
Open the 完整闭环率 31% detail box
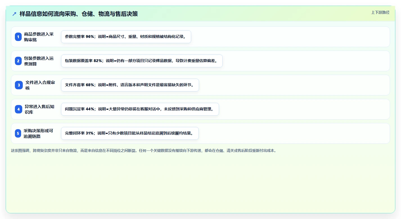click(x=130, y=133)
